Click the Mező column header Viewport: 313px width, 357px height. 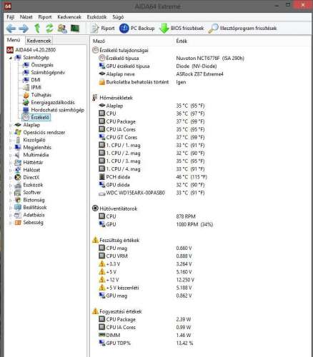tap(99, 41)
